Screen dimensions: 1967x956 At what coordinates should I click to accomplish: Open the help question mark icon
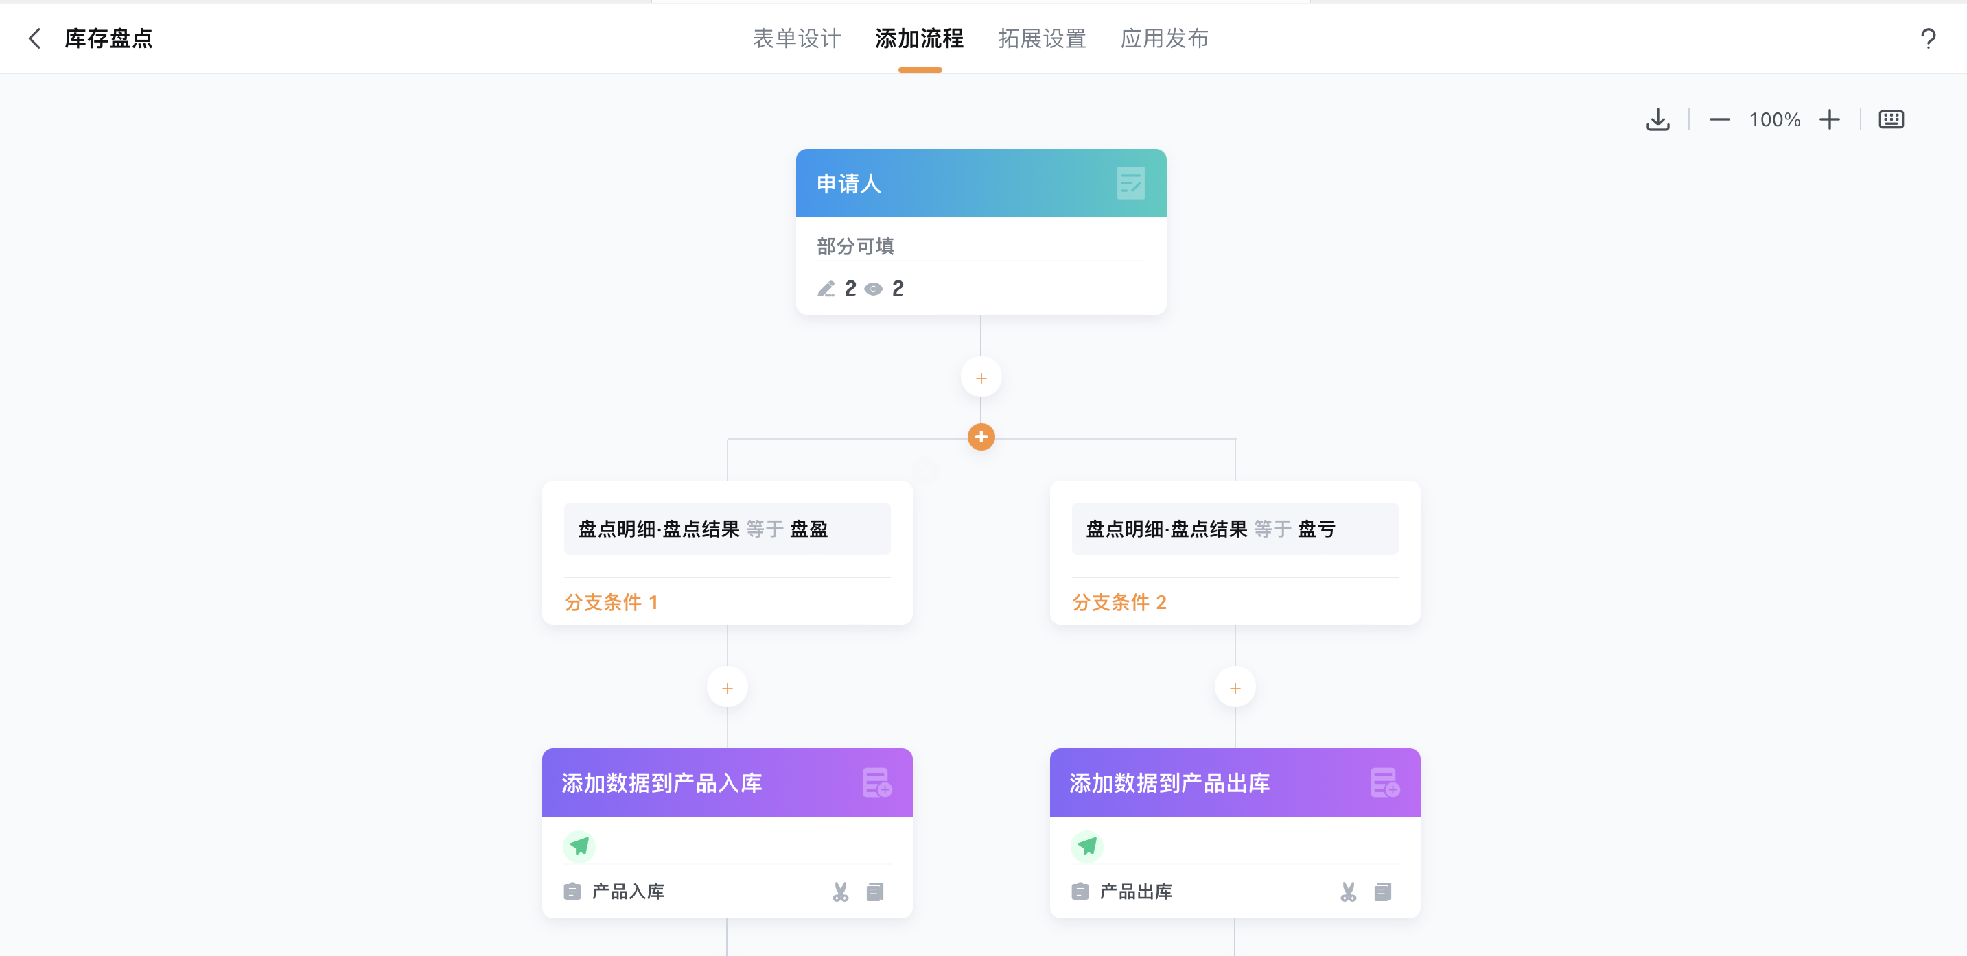click(x=1927, y=38)
